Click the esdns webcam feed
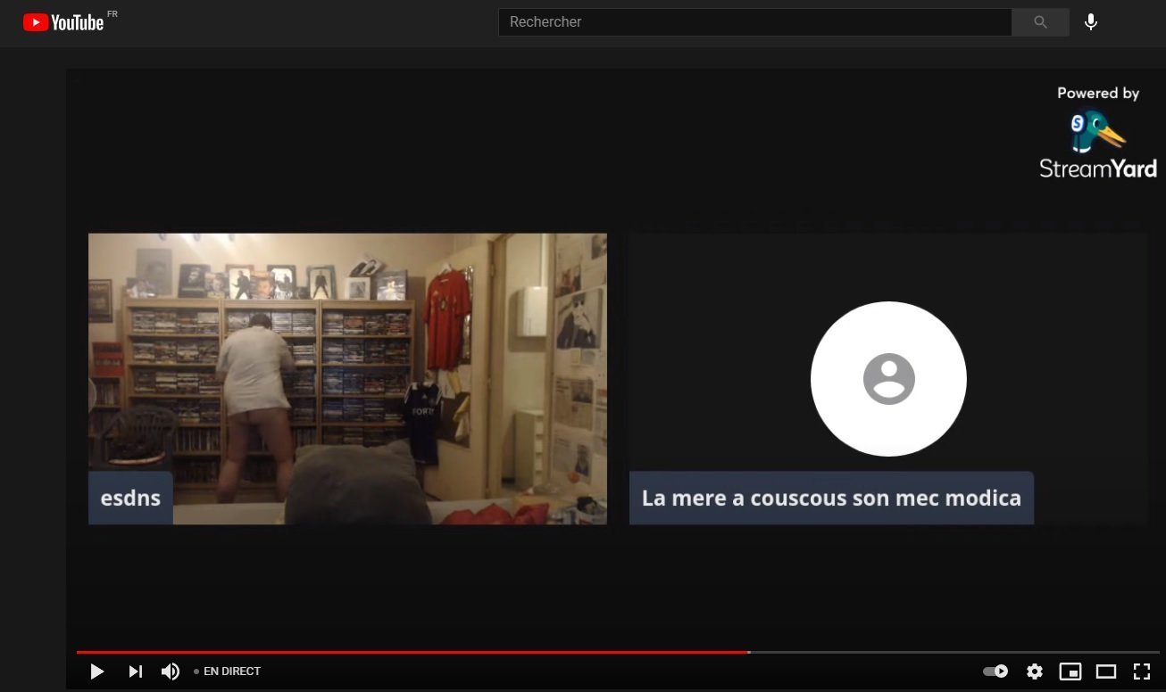The image size is (1166, 692). coord(347,379)
